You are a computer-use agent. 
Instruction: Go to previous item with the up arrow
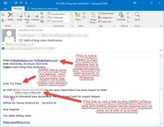pos(21,3)
